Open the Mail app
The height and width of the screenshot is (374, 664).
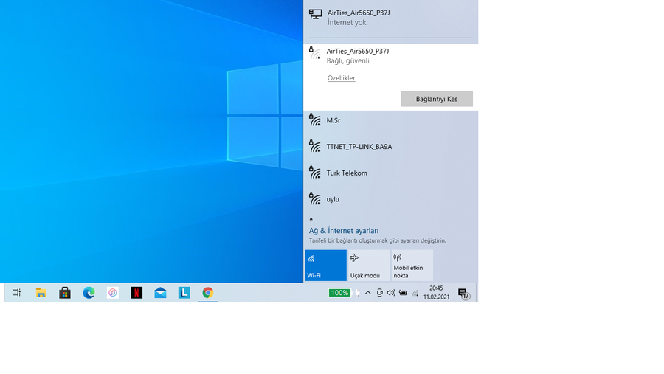[x=160, y=293]
